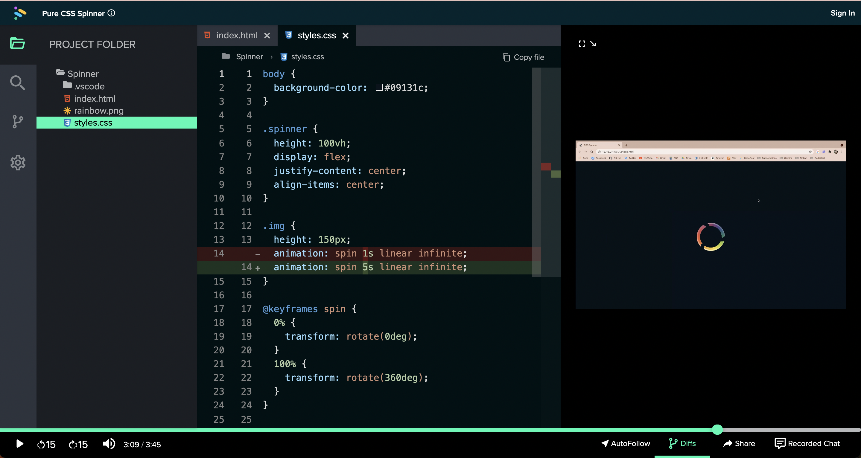Click the @keyframes spin line
The image size is (861, 458).
point(310,309)
